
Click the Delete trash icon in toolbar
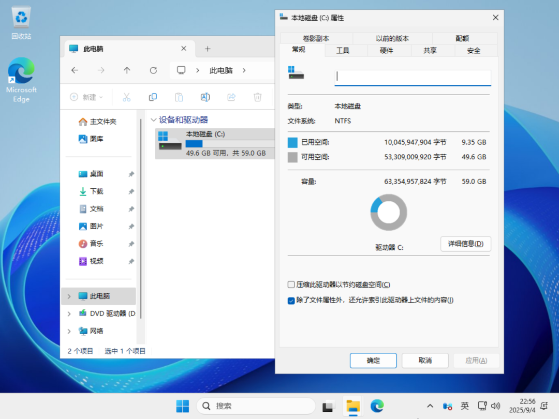pos(257,97)
